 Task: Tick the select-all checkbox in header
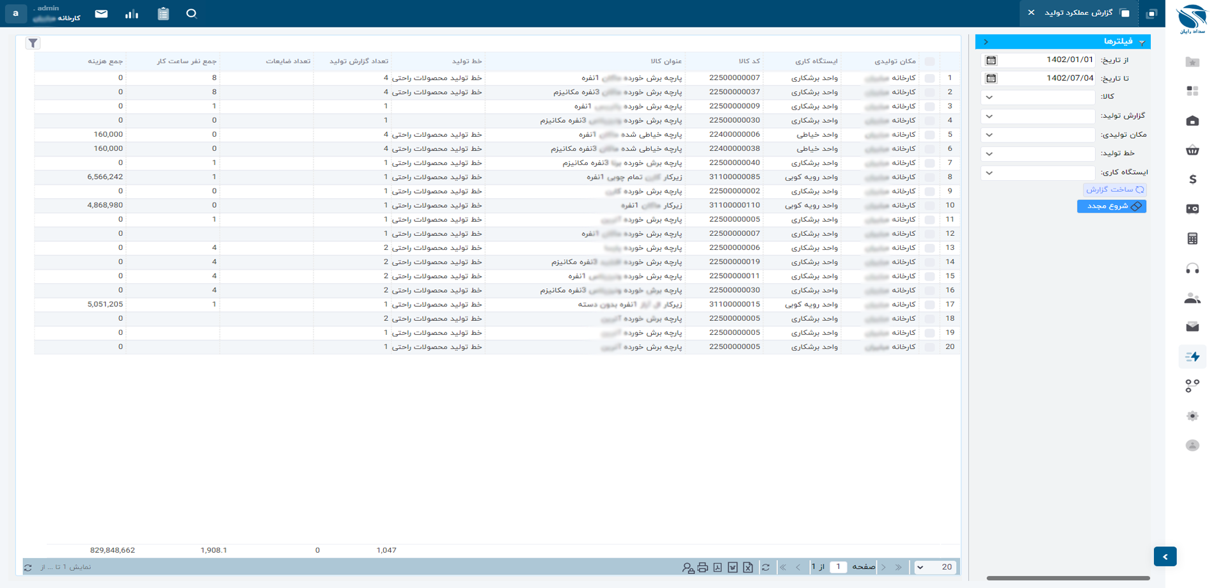tap(929, 61)
